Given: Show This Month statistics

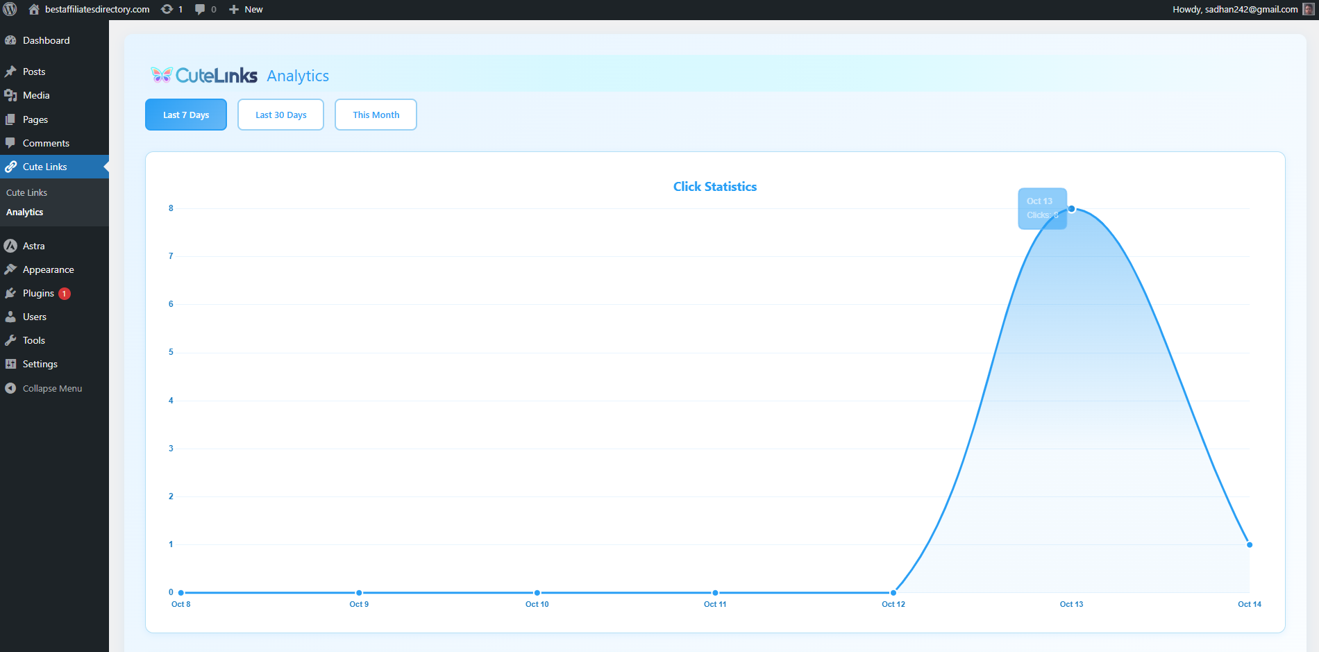Looking at the screenshot, I should [376, 115].
